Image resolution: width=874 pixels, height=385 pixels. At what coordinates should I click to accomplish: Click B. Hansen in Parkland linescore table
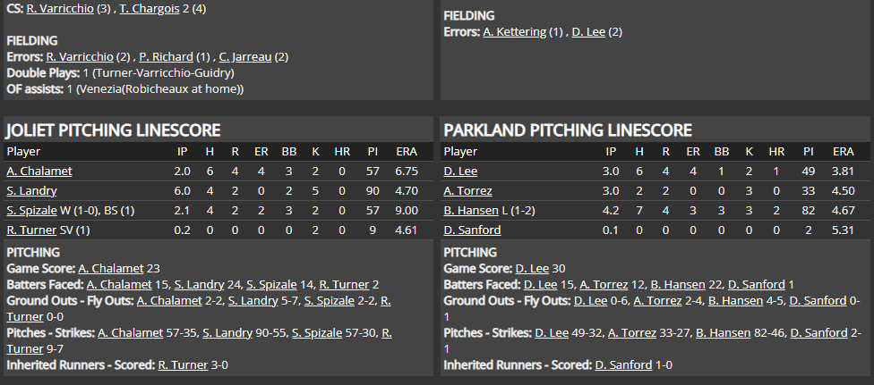click(470, 210)
